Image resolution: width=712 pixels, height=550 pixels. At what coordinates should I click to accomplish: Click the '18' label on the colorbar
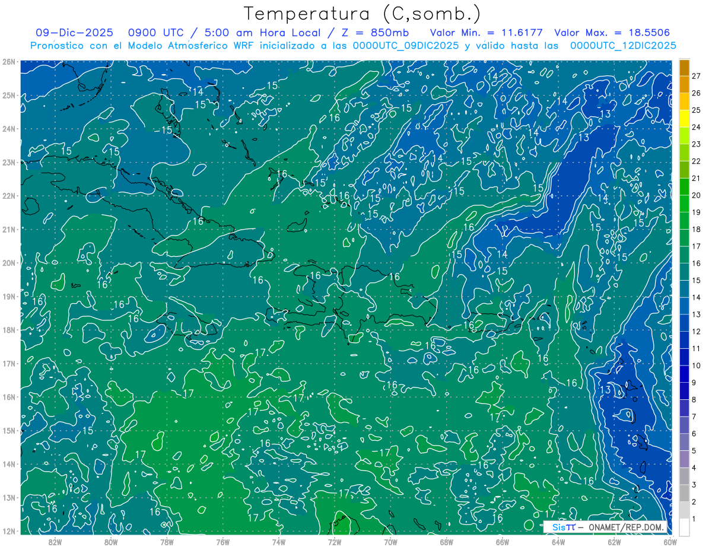click(696, 230)
